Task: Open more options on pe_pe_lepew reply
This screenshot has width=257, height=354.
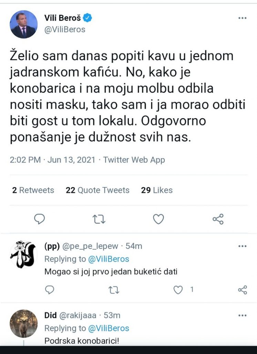Action: coord(243,246)
